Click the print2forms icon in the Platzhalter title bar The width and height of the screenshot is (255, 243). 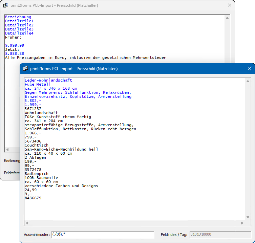5,5
